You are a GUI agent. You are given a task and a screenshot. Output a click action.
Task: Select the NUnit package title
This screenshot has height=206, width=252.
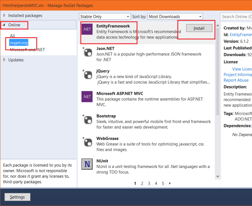tap(102, 161)
